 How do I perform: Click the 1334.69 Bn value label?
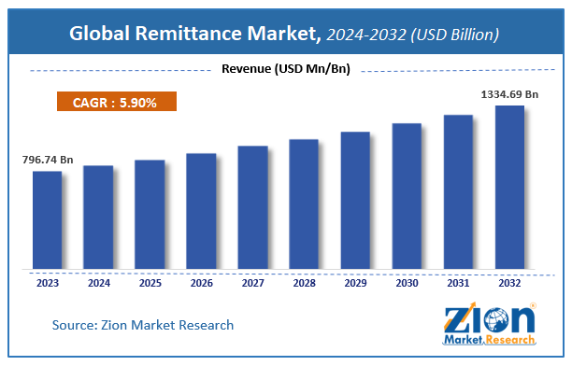(x=509, y=94)
